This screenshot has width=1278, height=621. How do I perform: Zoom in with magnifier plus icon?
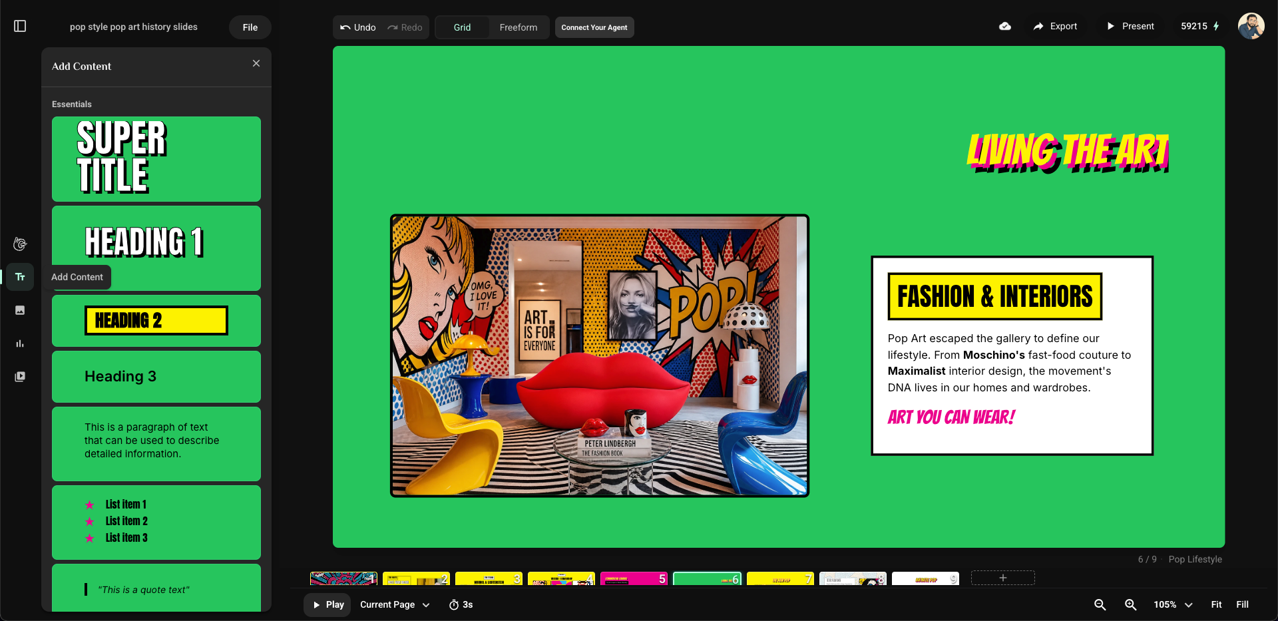(1131, 605)
